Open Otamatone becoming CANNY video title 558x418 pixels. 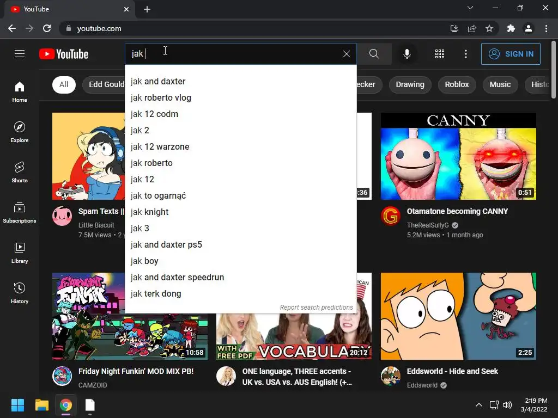[457, 211]
